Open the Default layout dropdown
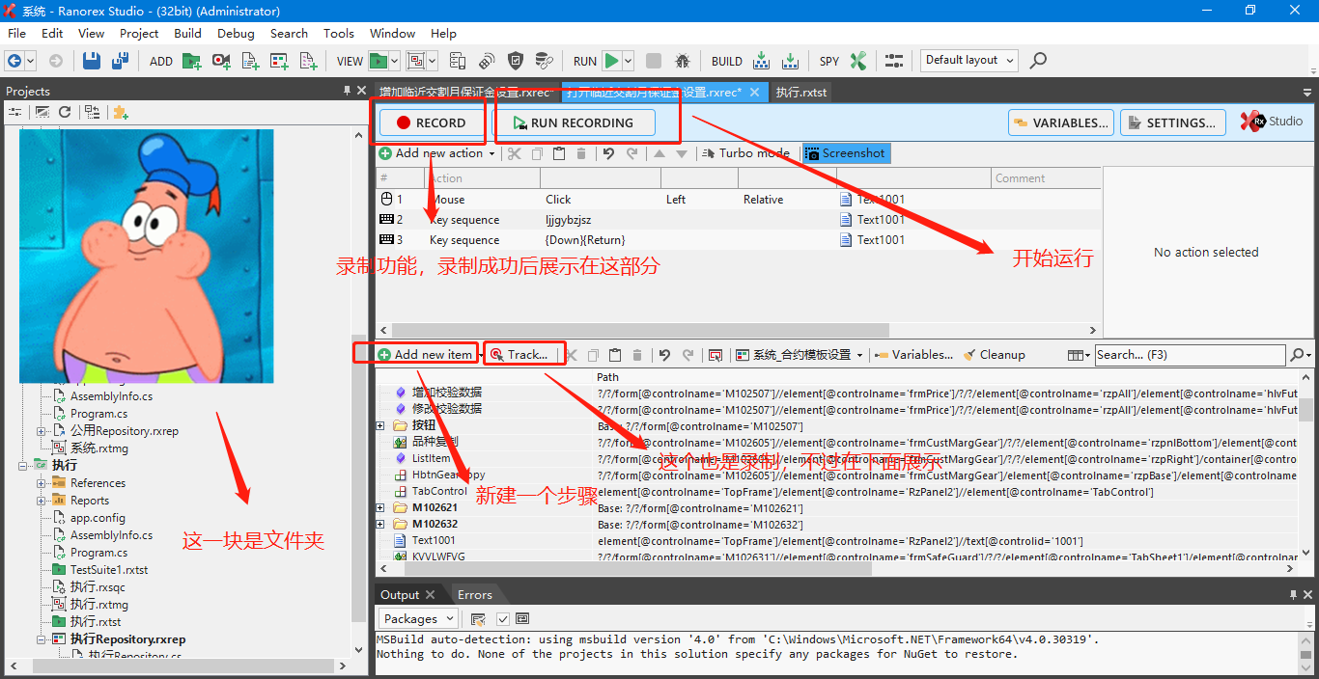The image size is (1319, 679). (968, 60)
